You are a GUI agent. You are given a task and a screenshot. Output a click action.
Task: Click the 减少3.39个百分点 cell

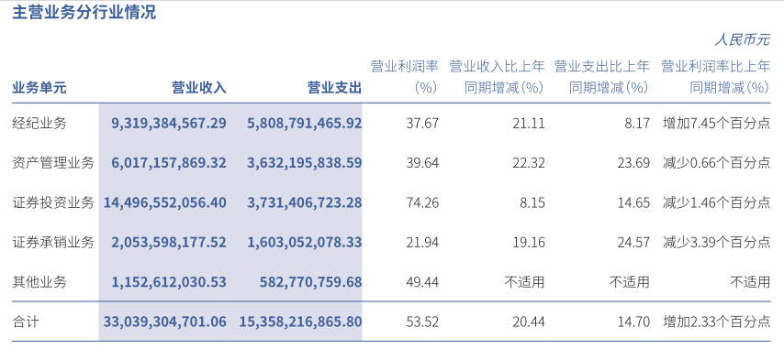coord(716,243)
